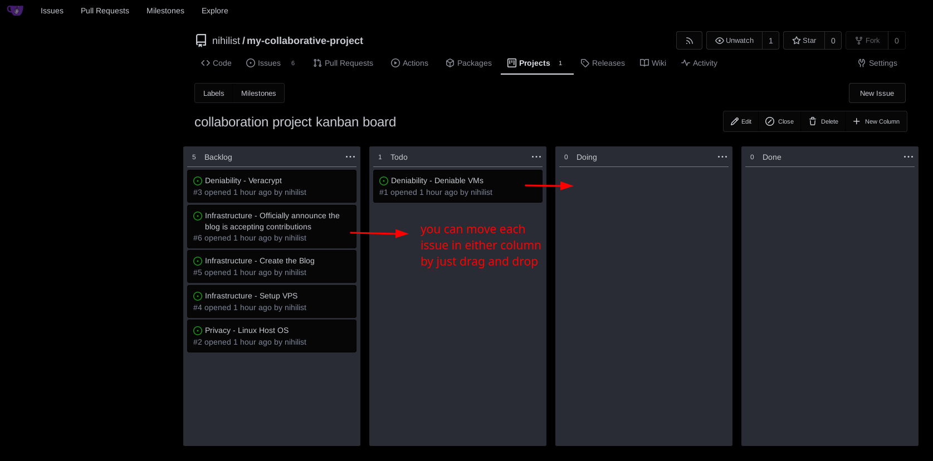The height and width of the screenshot is (461, 933).
Task: Open the Done column options menu
Action: tap(908, 157)
